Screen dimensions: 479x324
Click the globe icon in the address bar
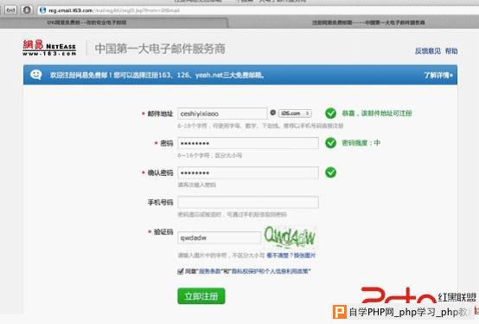tap(42, 10)
